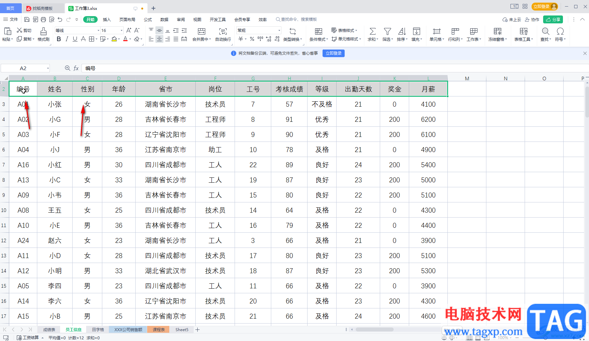Click the green Share (分享) button
The height and width of the screenshot is (341, 589).
[553, 19]
